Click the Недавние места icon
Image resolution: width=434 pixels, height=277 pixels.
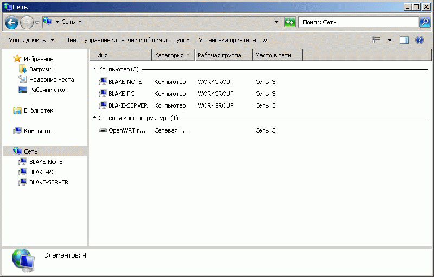pyautogui.click(x=23, y=79)
